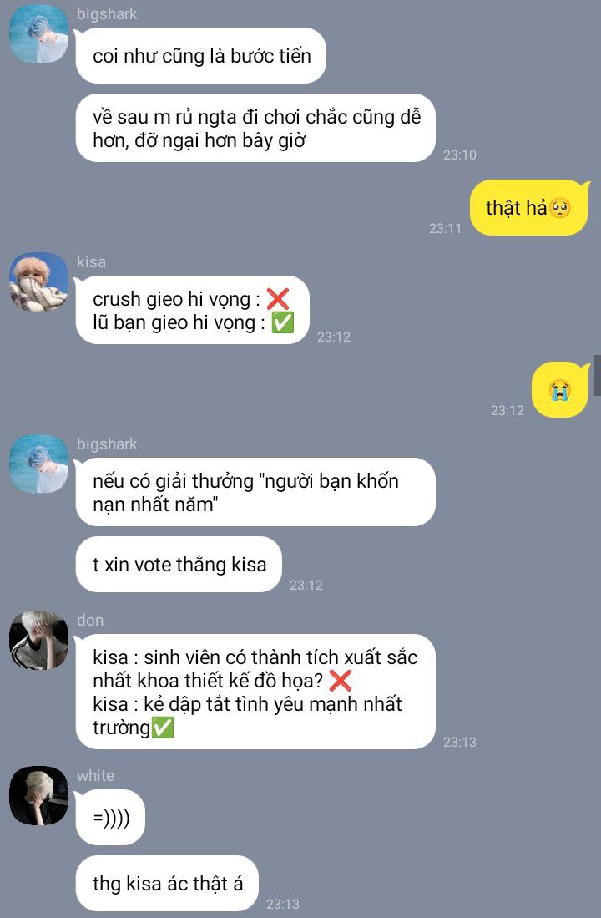
Task: Tap the 'thg kisa ác thật á' bubble
Action: tap(167, 884)
